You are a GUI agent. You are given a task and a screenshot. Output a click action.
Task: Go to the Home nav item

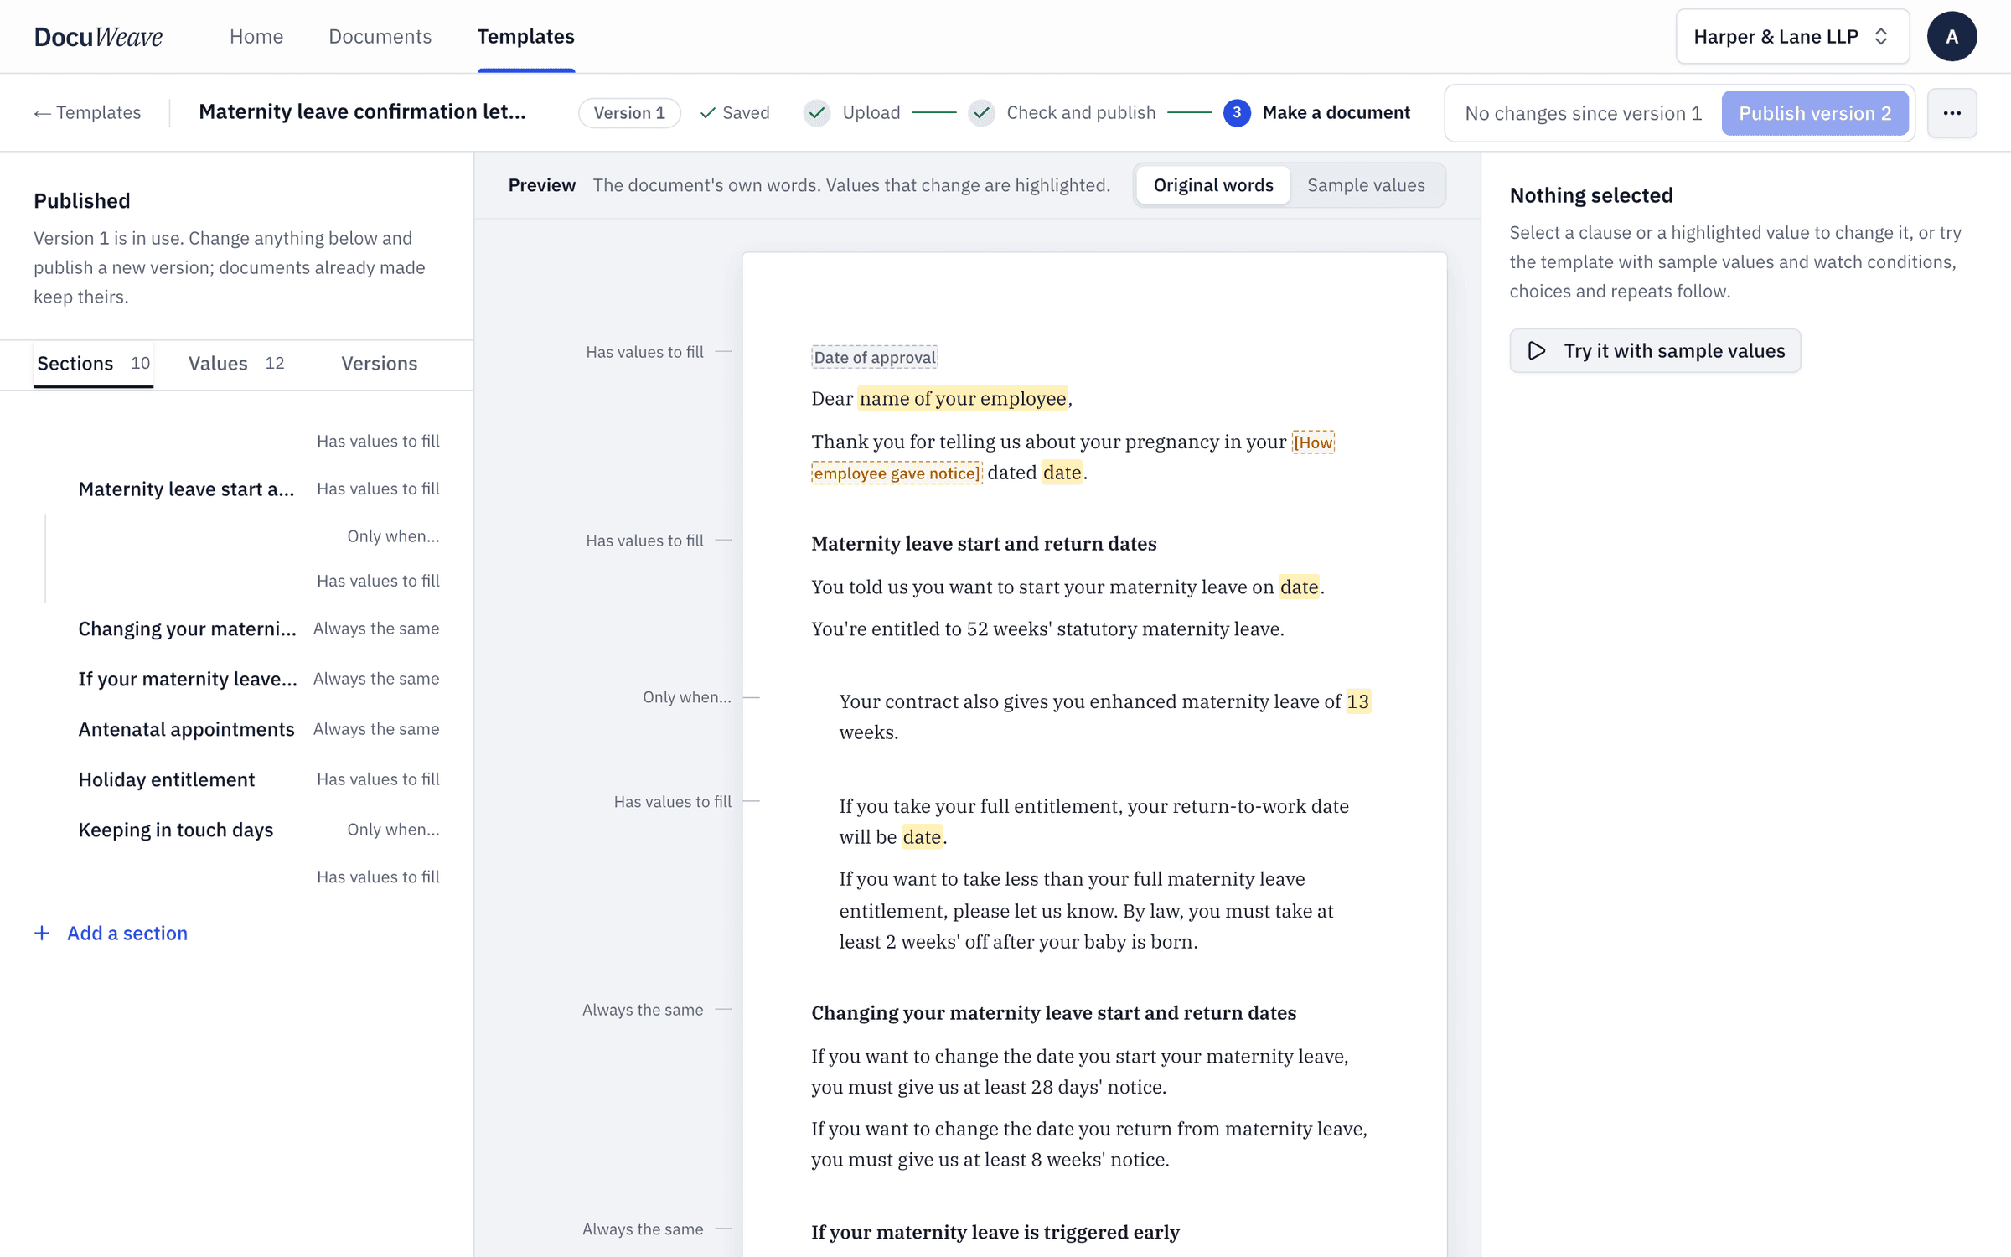tap(256, 37)
